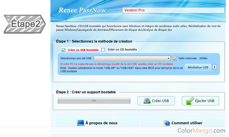Image resolution: width=229 pixels, height=137 pixels.
Task: Click the ColorMango.com watermark link
Action: point(201,130)
